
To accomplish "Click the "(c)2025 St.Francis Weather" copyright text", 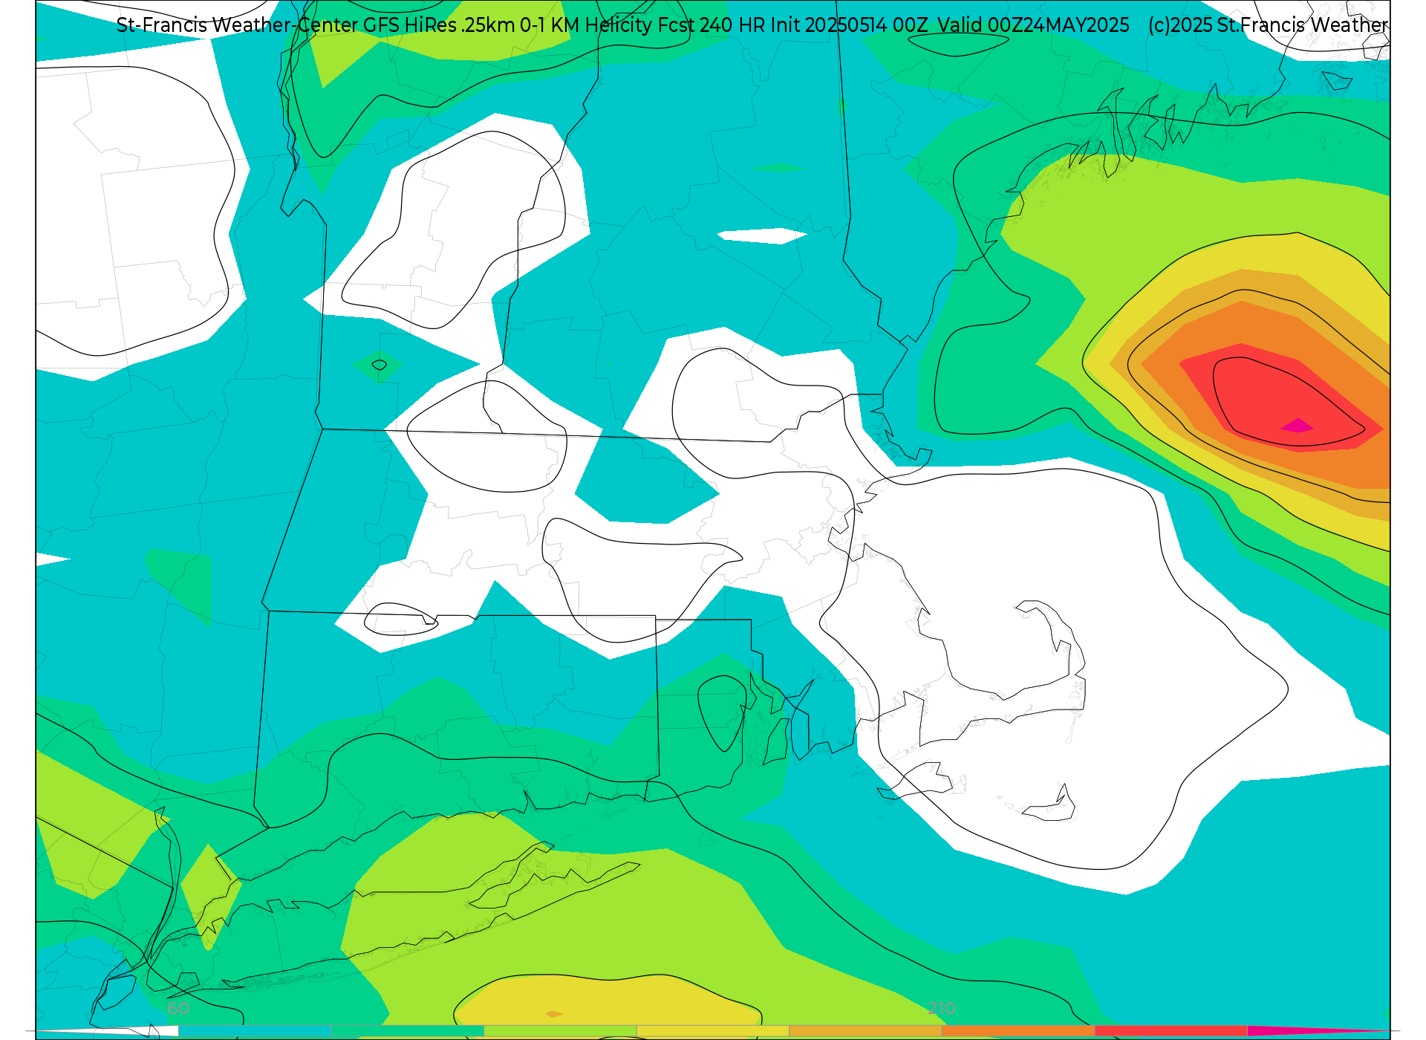I will (x=1268, y=25).
